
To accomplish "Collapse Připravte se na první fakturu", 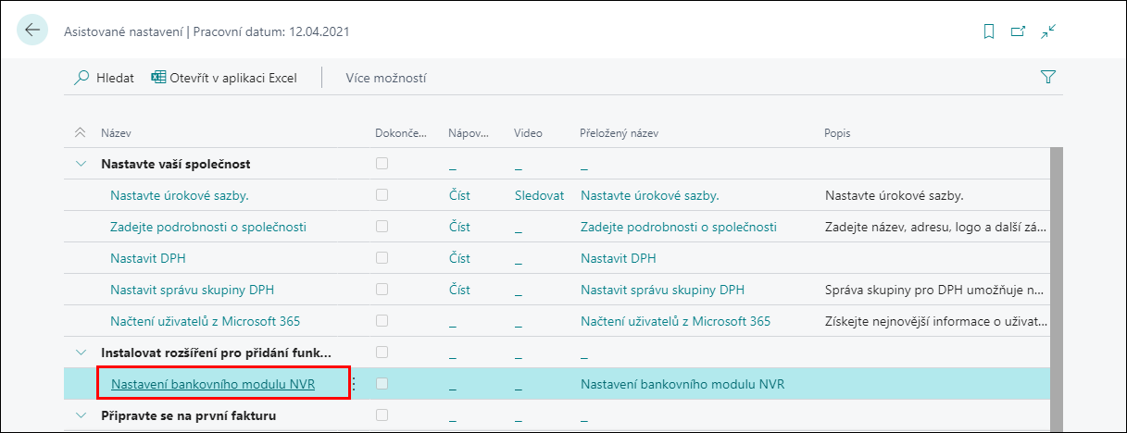I will point(80,415).
